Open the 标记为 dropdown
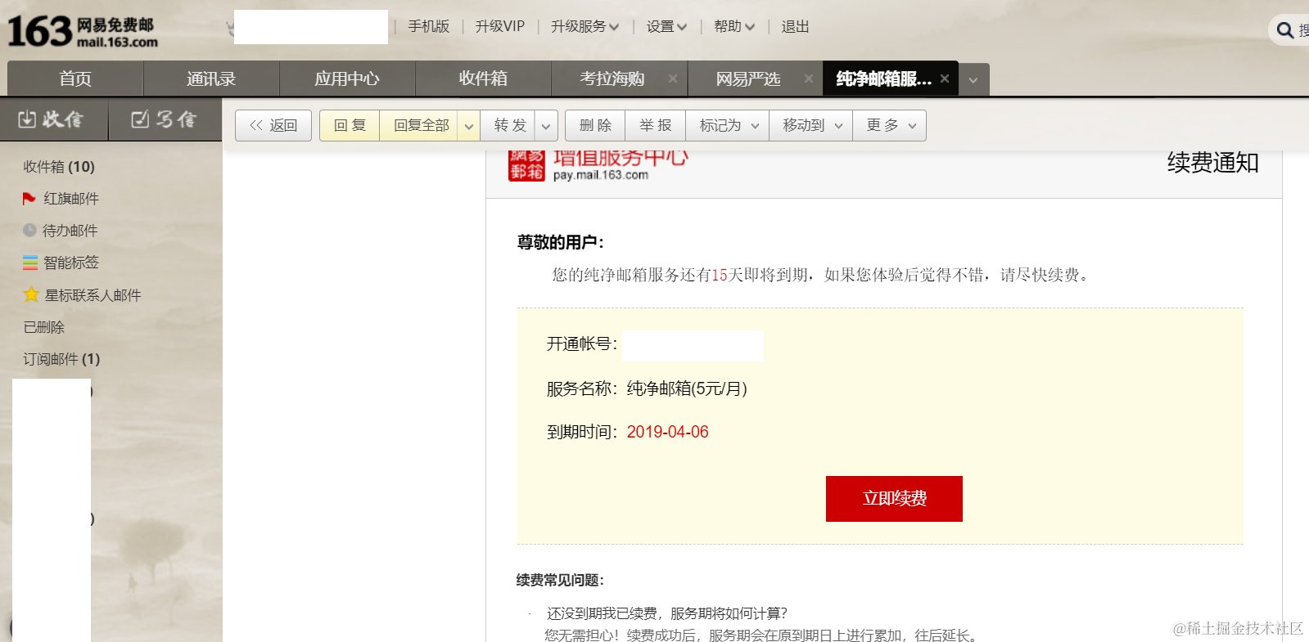Viewport: 1309px width, 642px height. point(728,126)
